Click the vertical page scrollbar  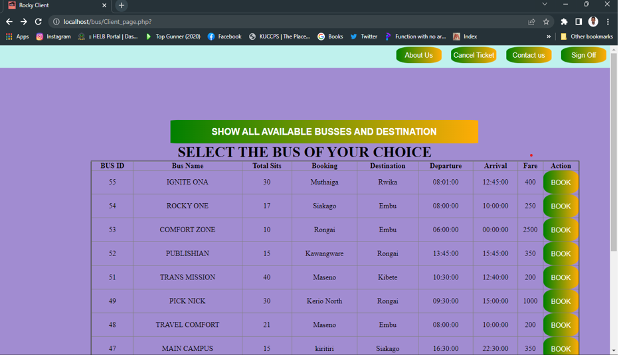click(614, 153)
